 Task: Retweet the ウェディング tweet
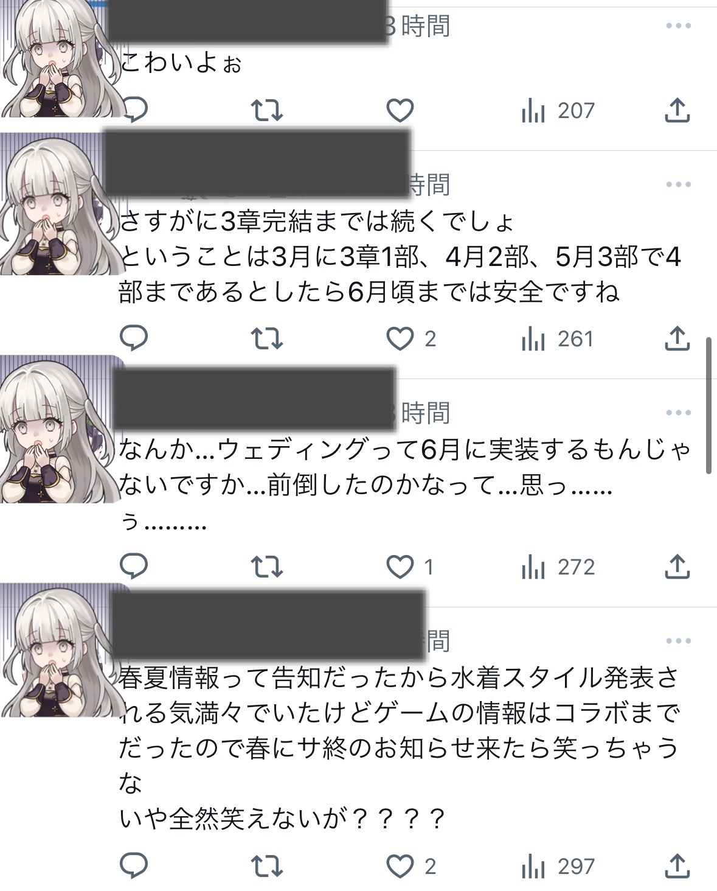point(267,567)
